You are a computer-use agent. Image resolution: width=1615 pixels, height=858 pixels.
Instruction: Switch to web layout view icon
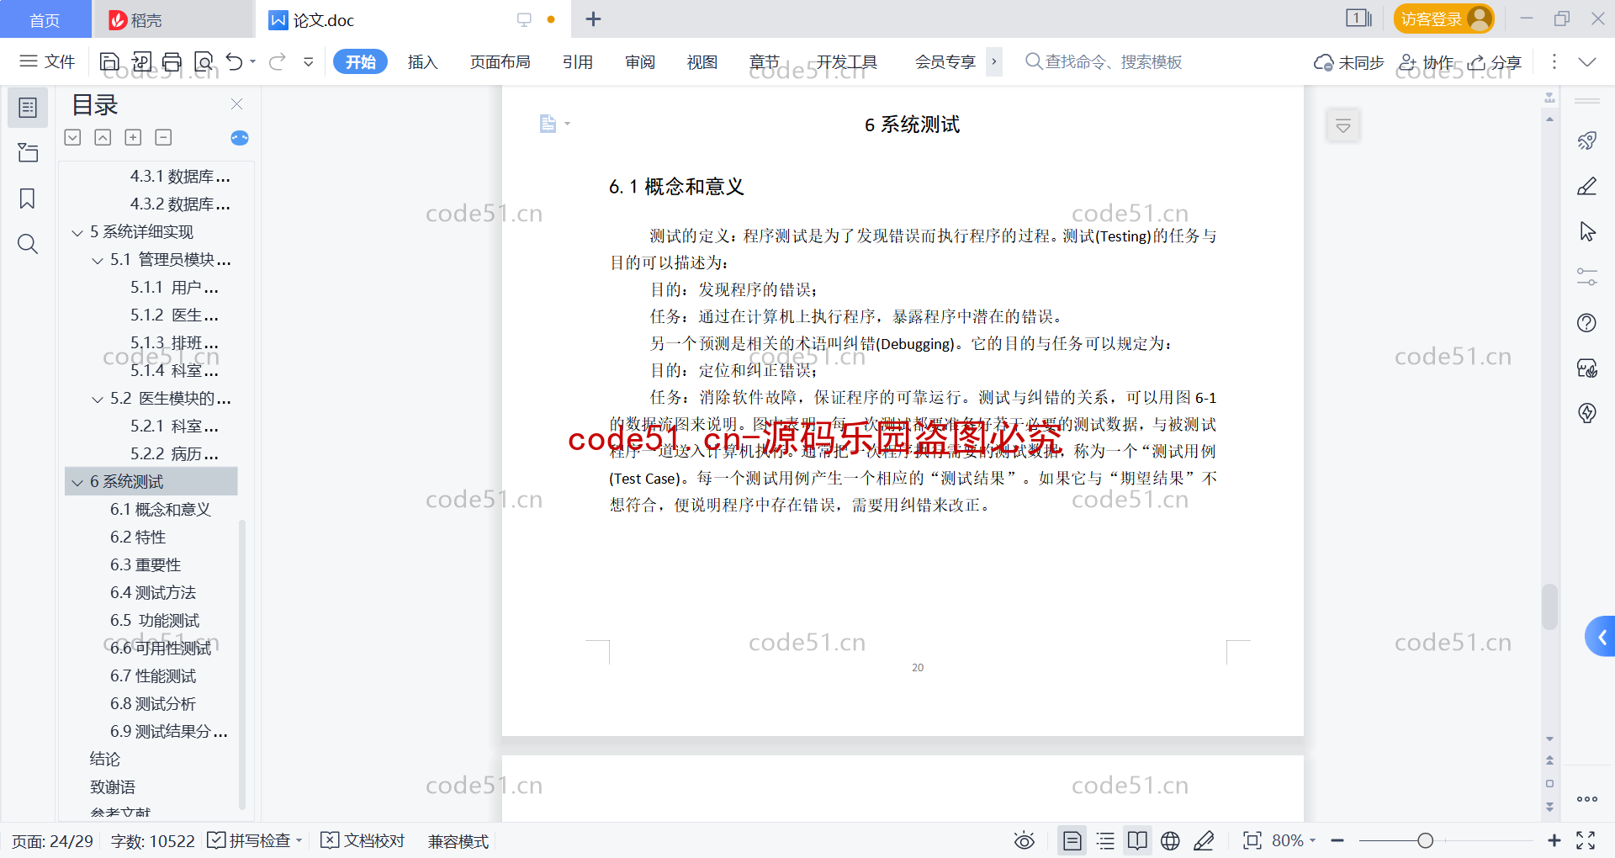[1170, 840]
